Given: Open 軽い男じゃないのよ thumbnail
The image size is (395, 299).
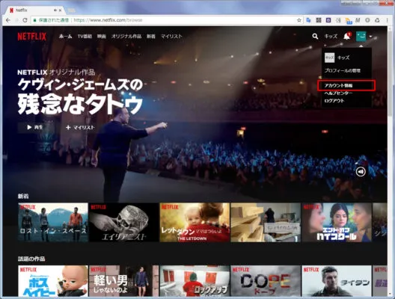Looking at the screenshot, I should [124, 281].
